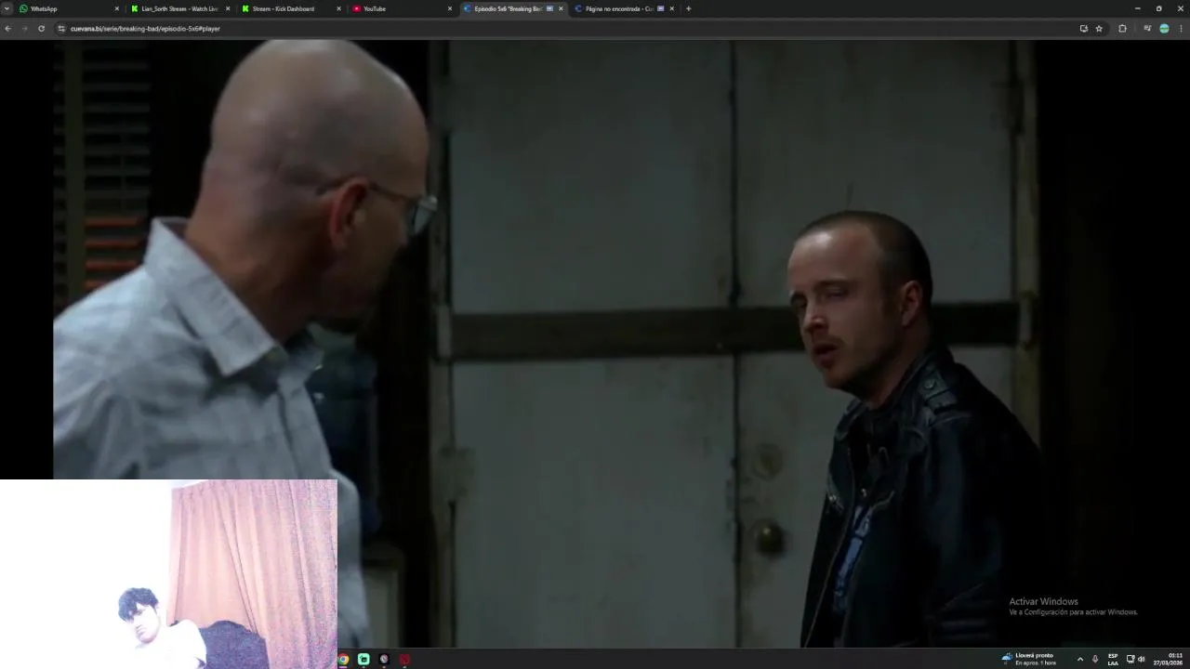Close the YouTube tab

point(450,8)
